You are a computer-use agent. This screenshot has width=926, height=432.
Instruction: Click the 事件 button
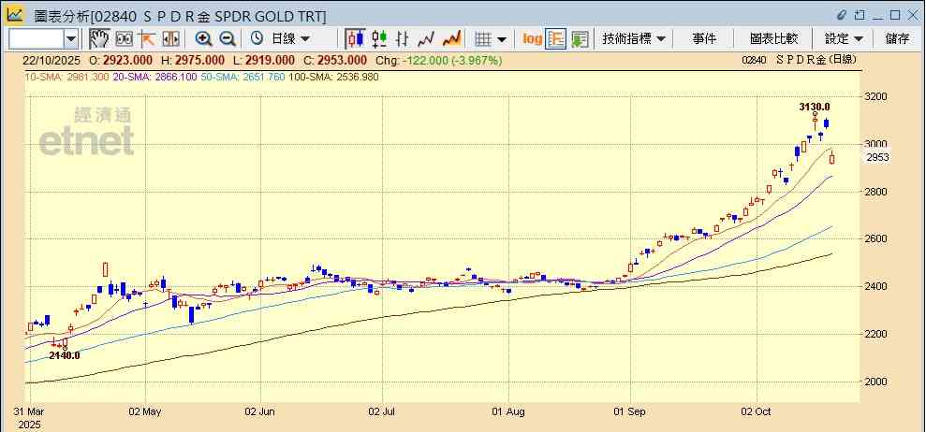[x=704, y=38]
